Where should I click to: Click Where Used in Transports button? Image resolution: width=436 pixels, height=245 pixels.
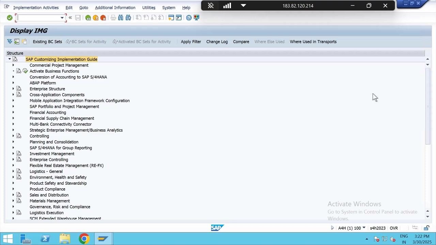(x=313, y=42)
